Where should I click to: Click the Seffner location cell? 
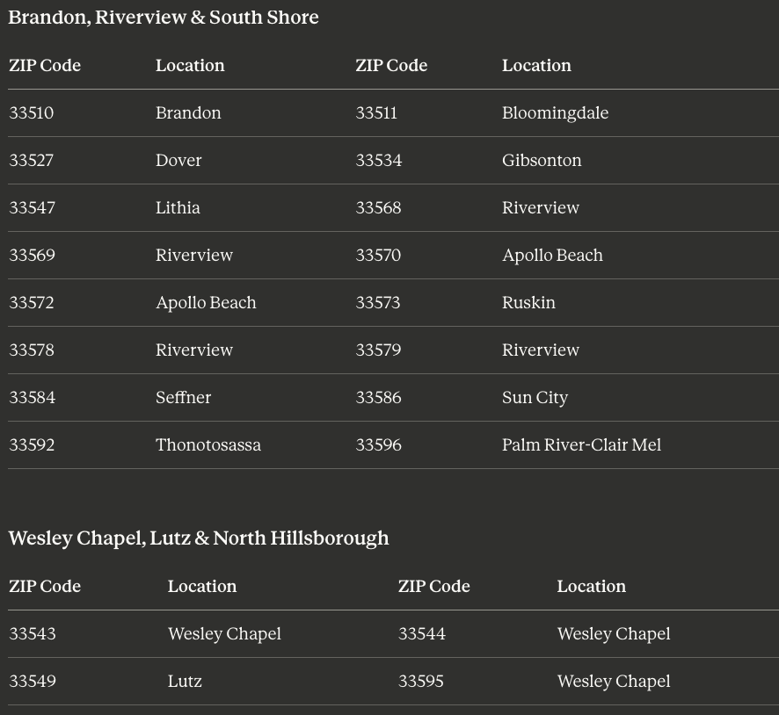[184, 397]
